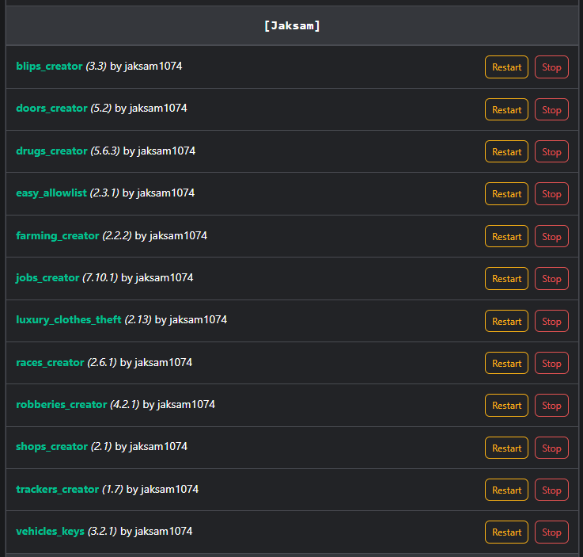Viewport: 583px width, 557px height.
Task: Restart the shops_creator resource
Action: pyautogui.click(x=506, y=448)
